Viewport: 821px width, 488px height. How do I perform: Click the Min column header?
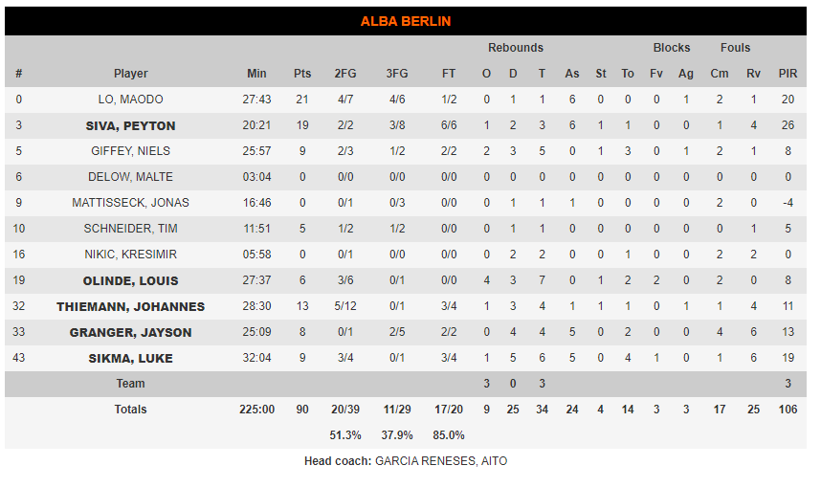tap(256, 74)
